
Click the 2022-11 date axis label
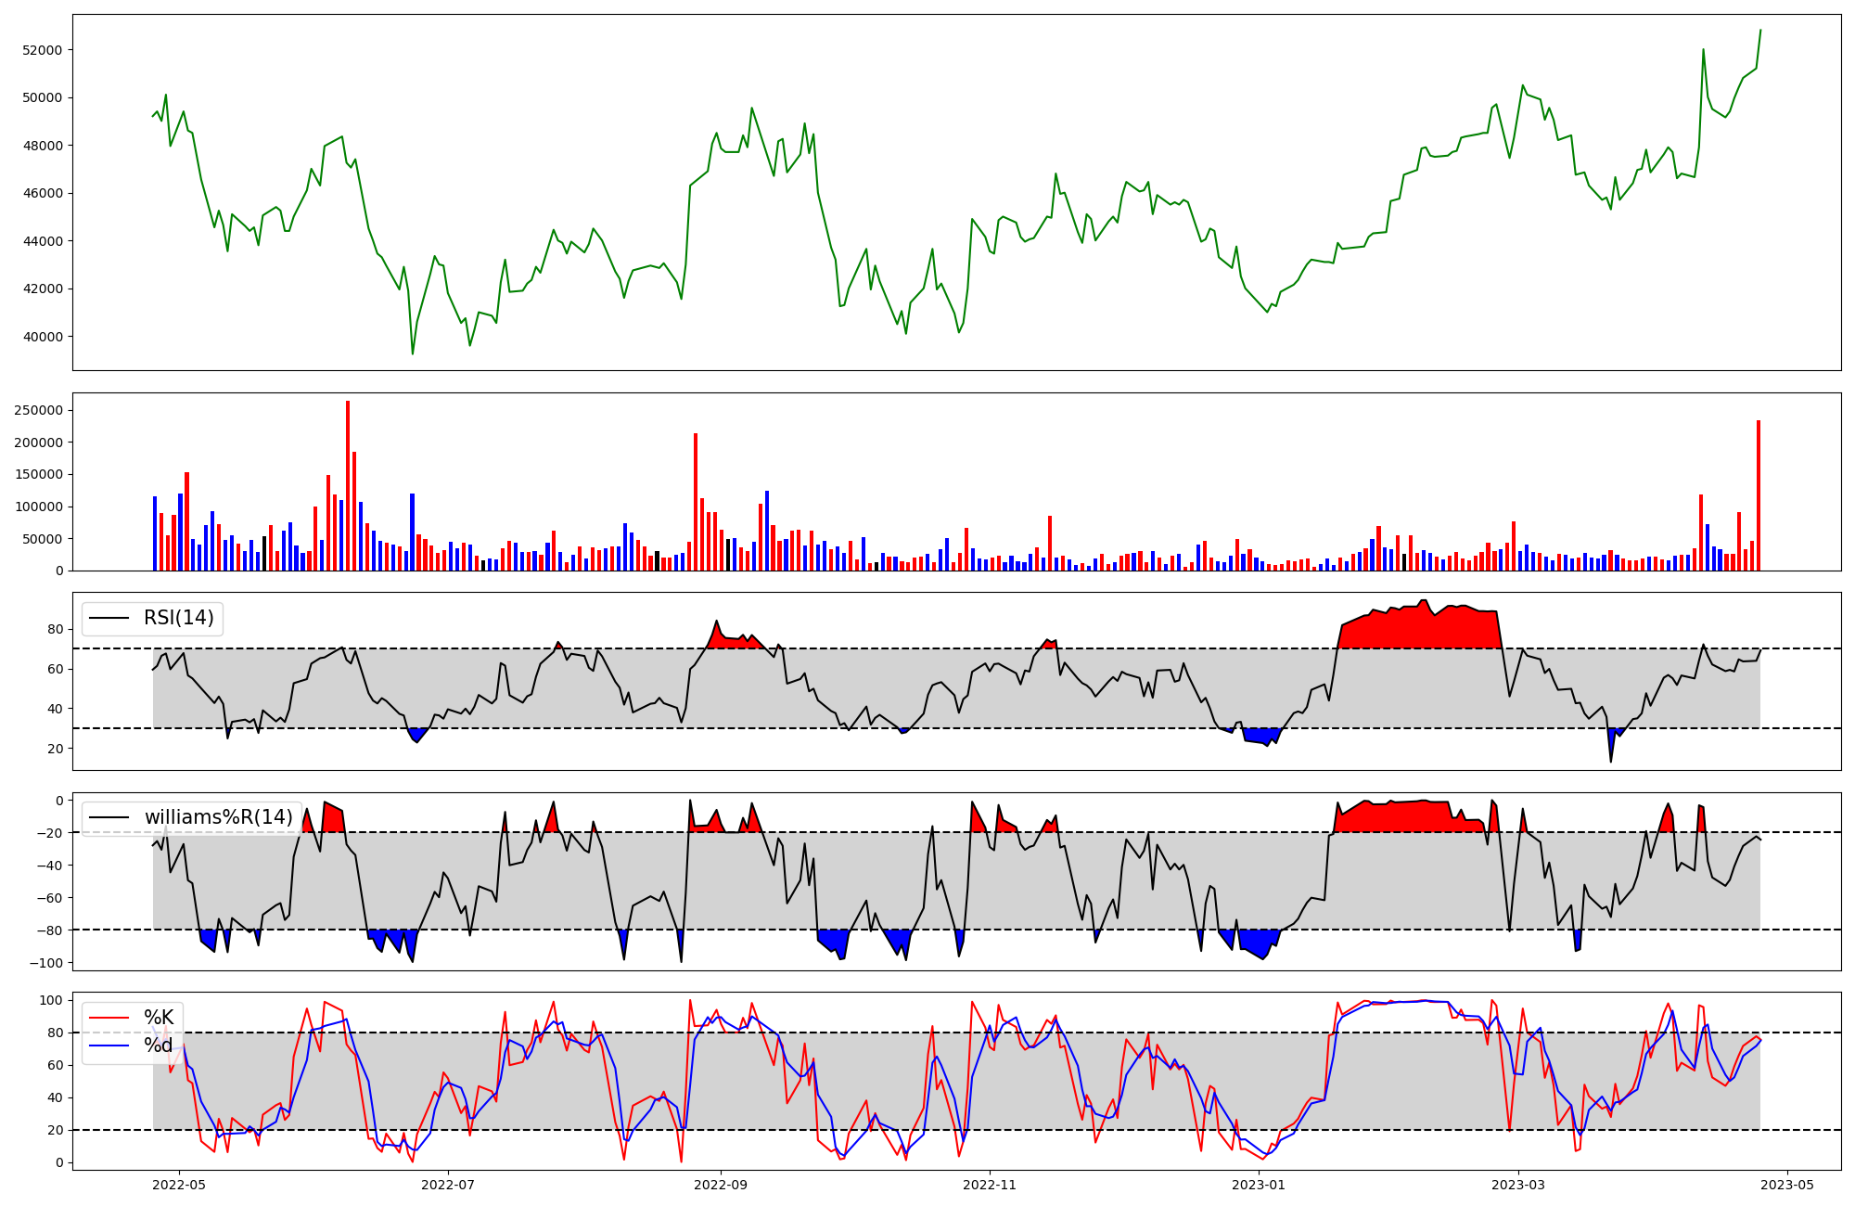(990, 1184)
